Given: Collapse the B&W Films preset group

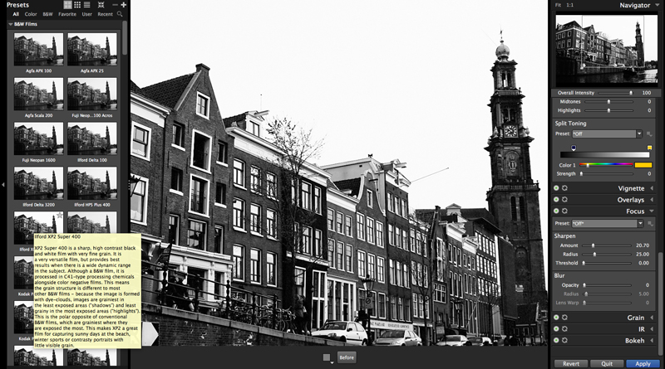Looking at the screenshot, I should (11, 25).
